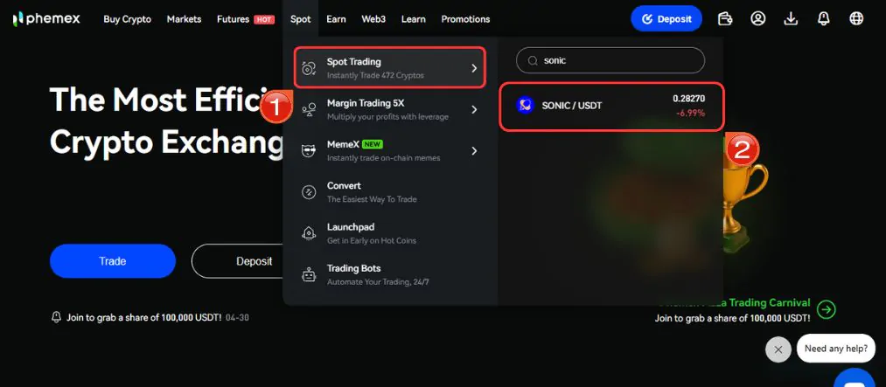Open the Earn menu
The image size is (886, 387).
336,19
